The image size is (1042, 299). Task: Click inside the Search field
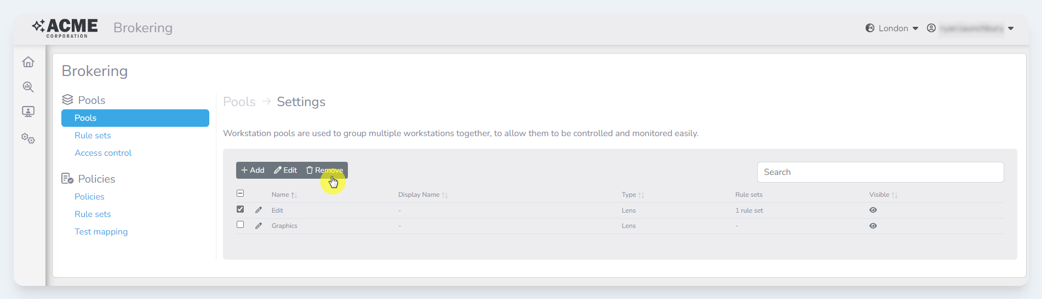click(x=880, y=172)
